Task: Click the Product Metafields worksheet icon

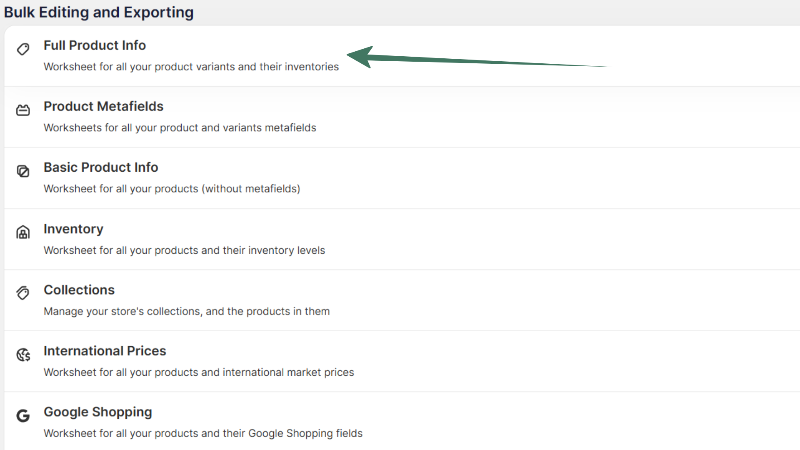Action: pyautogui.click(x=23, y=110)
